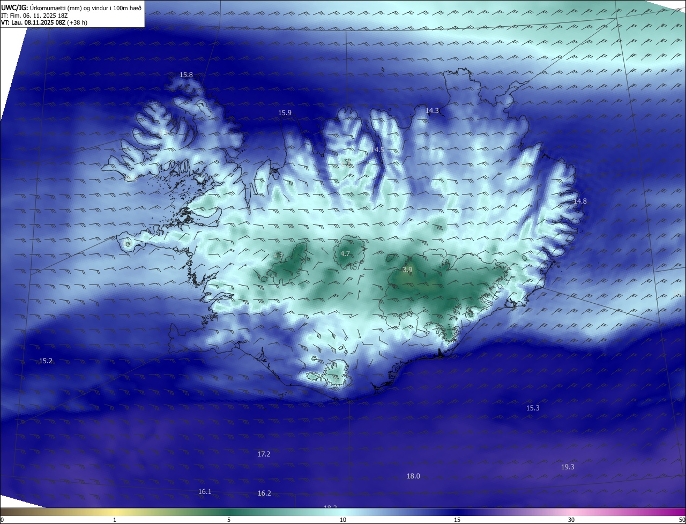The image size is (686, 524).
Task: Click the 15.2 value southwest of Iceland
Action: pos(46,361)
